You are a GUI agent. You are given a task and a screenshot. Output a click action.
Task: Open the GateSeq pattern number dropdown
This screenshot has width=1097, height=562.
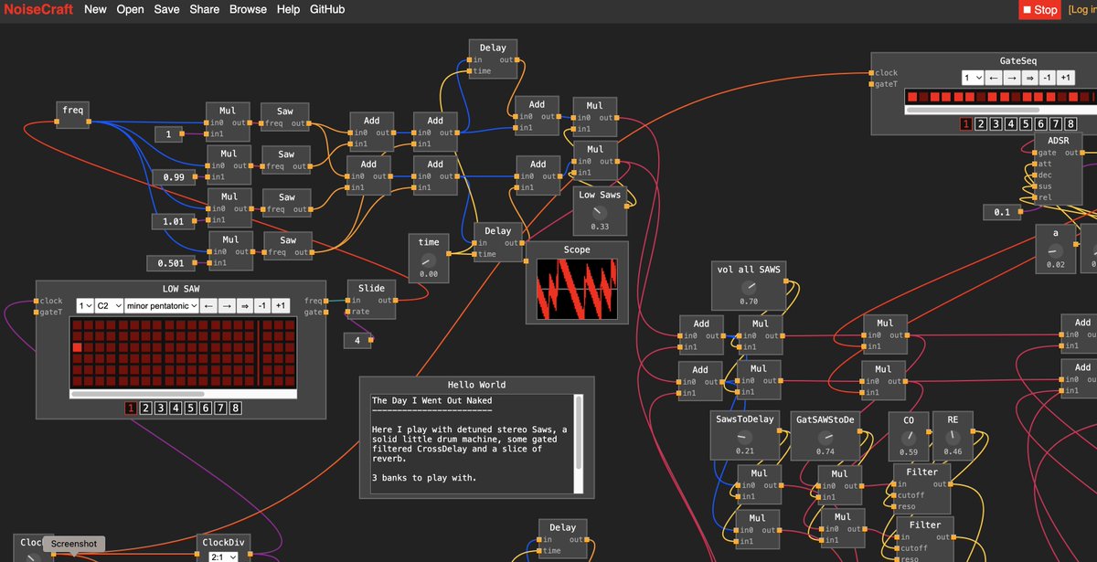coord(972,78)
